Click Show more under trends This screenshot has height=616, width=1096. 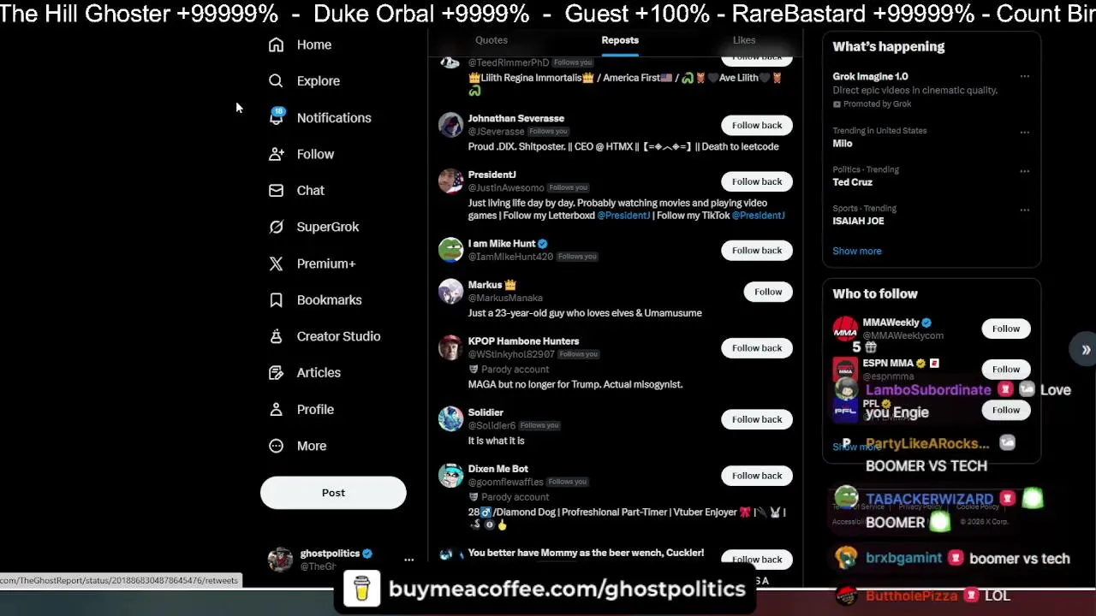click(x=857, y=251)
